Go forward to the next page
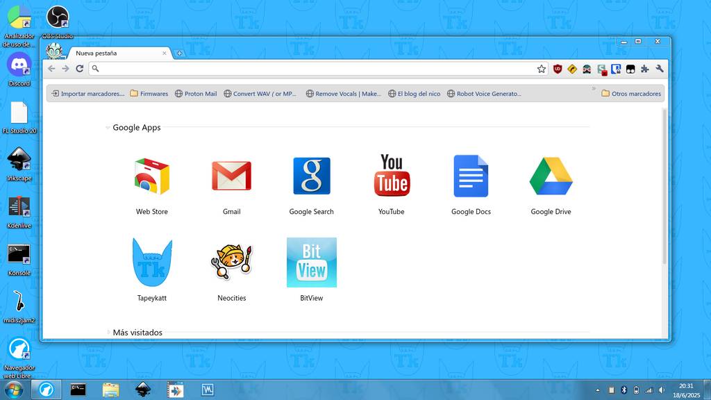The height and width of the screenshot is (400, 711). click(x=66, y=69)
